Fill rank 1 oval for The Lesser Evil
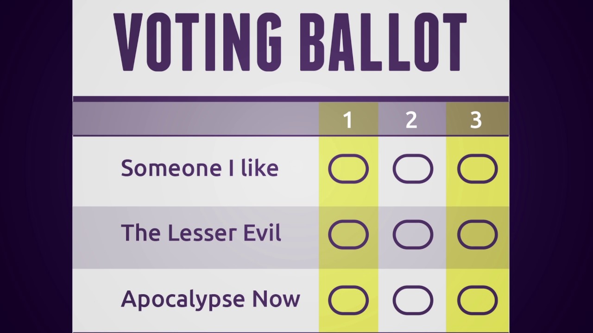Image resolution: width=593 pixels, height=333 pixels. click(348, 234)
